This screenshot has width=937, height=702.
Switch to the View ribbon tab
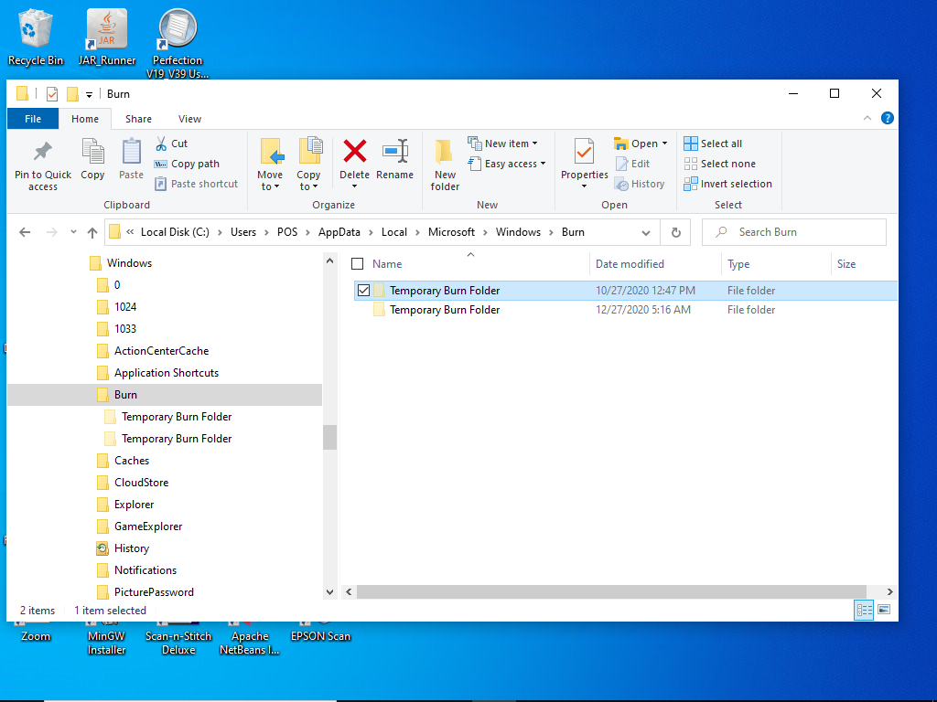pos(189,119)
